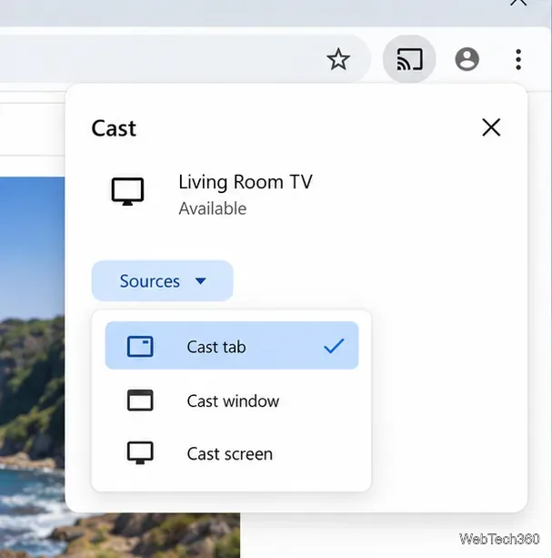The height and width of the screenshot is (558, 552).
Task: Click the Cast dialog title
Action: [x=114, y=128]
